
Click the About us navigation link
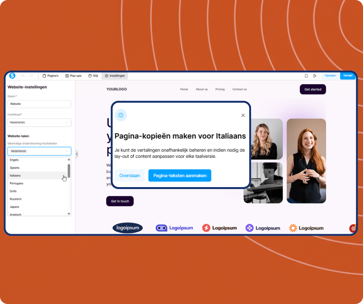tap(202, 89)
